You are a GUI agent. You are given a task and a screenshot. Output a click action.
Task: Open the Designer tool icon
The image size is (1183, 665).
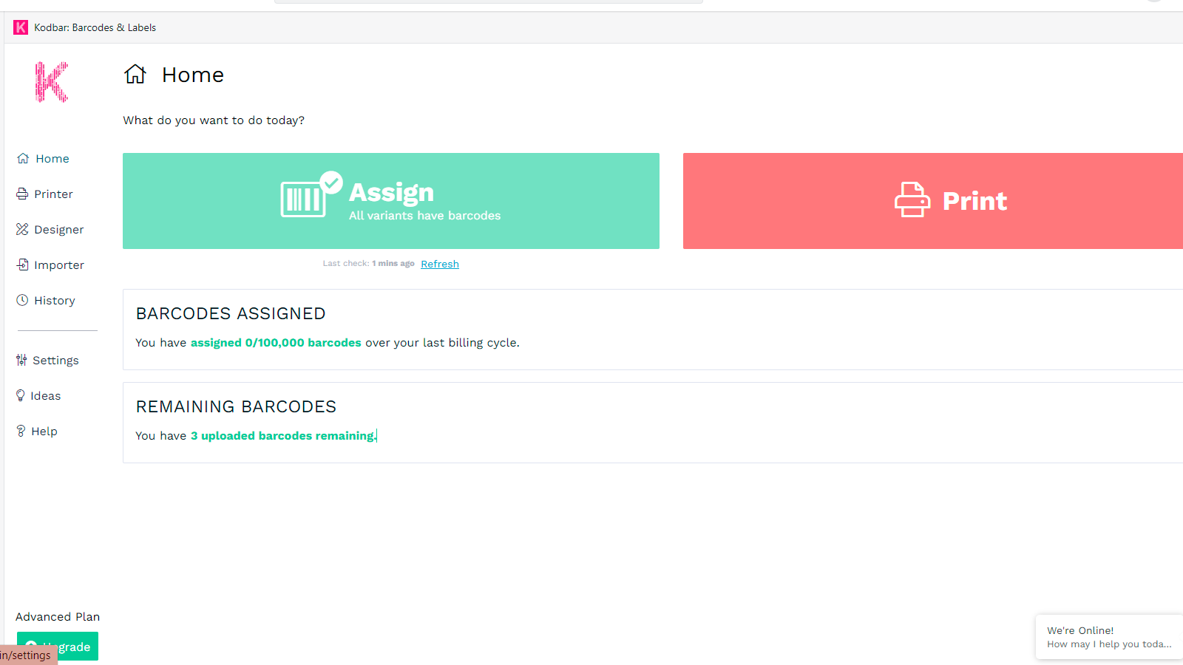pyautogui.click(x=21, y=229)
